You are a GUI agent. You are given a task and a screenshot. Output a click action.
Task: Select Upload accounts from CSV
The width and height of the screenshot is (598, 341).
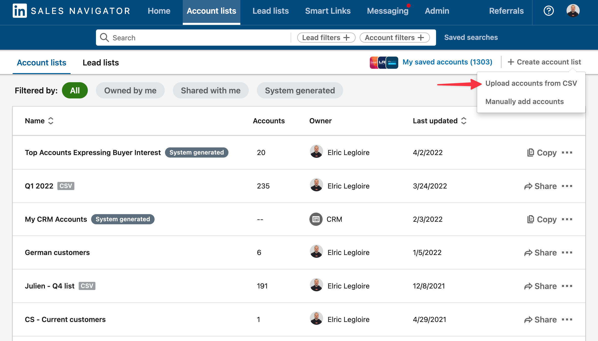point(531,83)
